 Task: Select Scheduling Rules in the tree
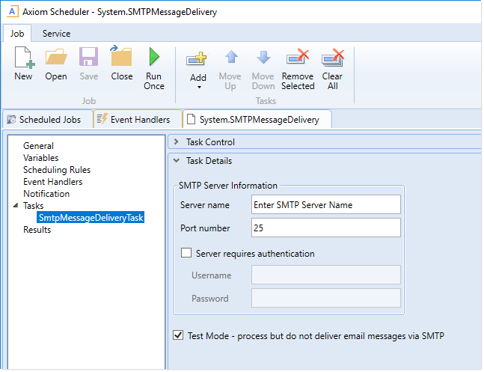click(57, 170)
